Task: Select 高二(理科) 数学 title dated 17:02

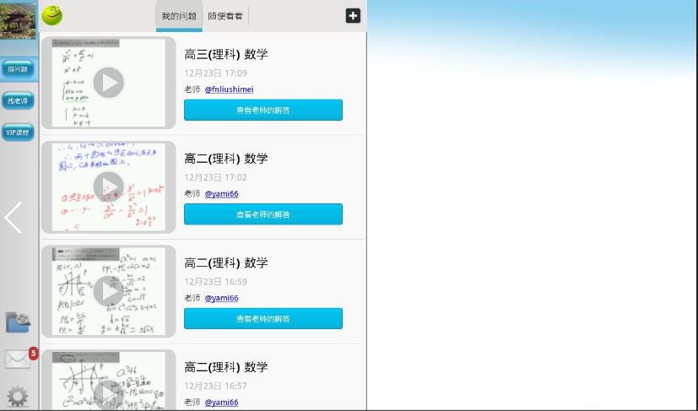Action: (x=226, y=159)
